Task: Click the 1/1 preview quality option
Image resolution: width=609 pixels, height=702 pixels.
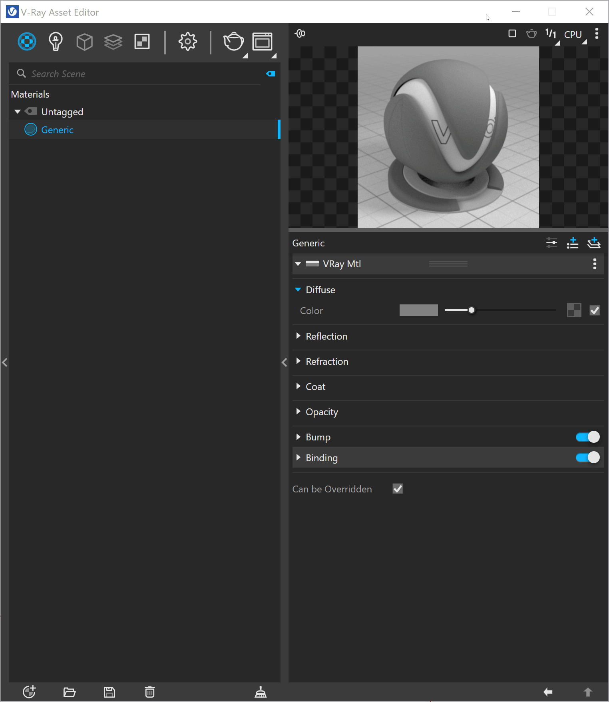Action: coord(551,34)
